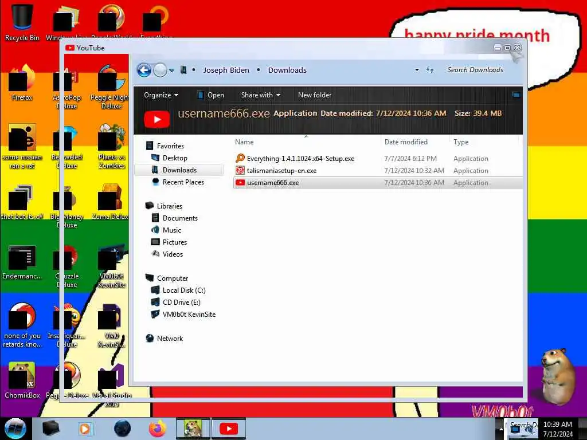This screenshot has height=440, width=587.
Task: Open the media player taskbar icon
Action: tap(85, 429)
